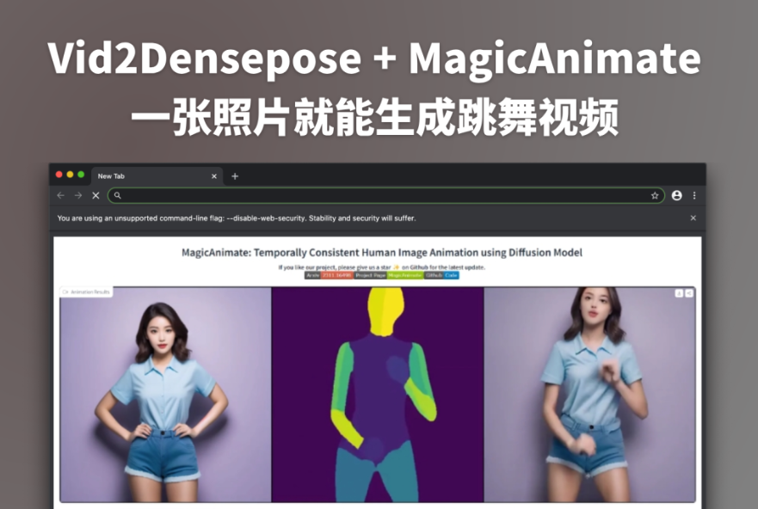Click the browser forward arrow

coord(77,195)
